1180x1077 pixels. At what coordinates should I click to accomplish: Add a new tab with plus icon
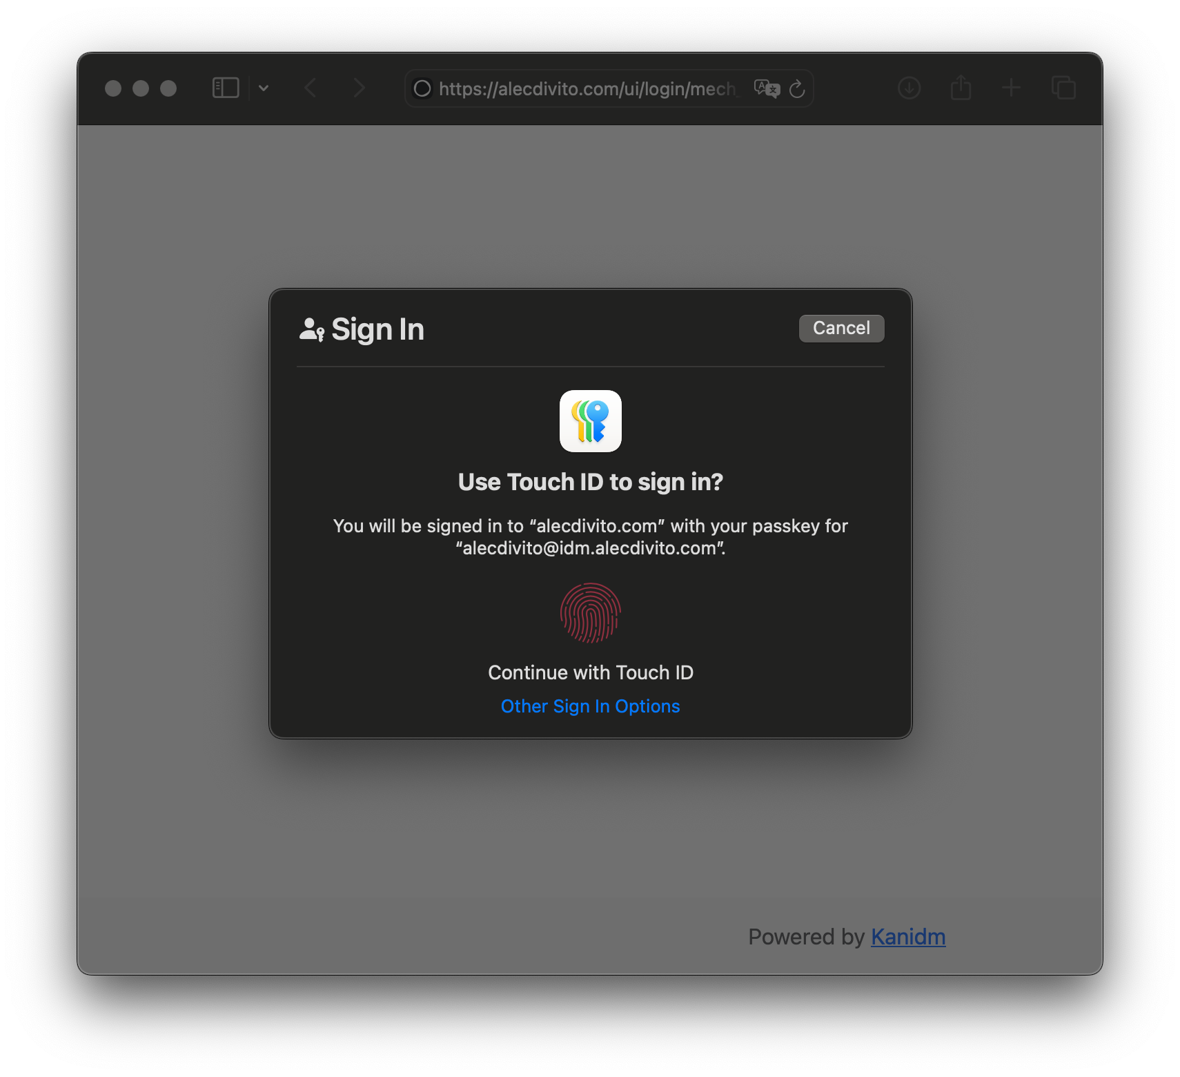pos(1011,88)
